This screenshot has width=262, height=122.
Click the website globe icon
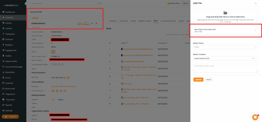pyautogui.click(x=62, y=64)
